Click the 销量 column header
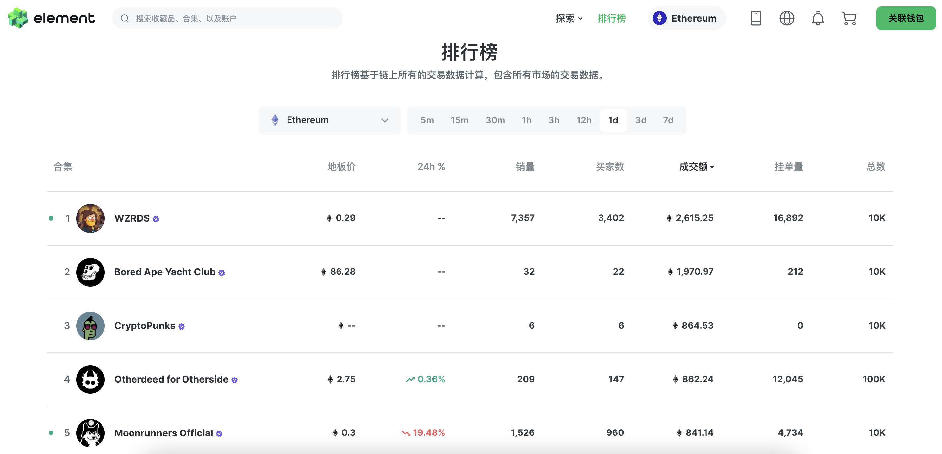 525,167
